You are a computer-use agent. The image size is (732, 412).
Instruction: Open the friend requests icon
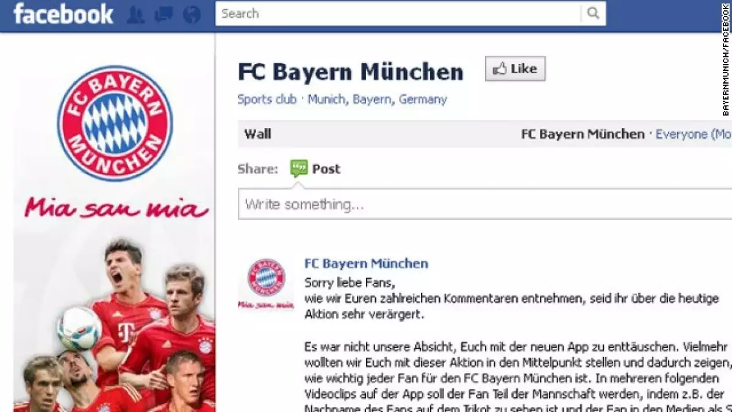135,15
